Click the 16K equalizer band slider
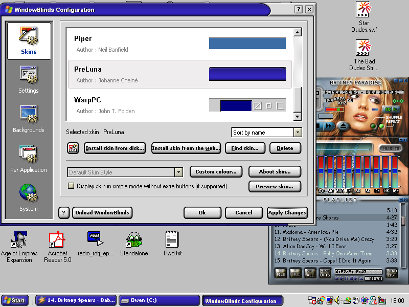This screenshot has width=409, height=307. point(395,171)
